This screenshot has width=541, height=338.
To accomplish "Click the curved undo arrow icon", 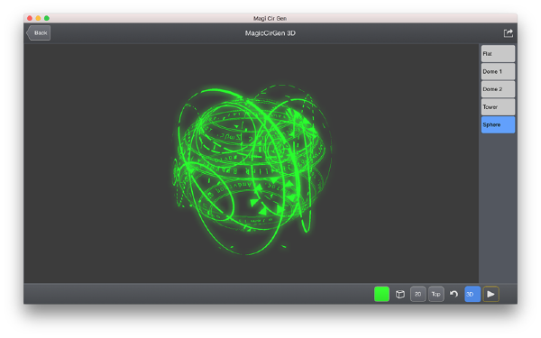I will click(x=454, y=294).
